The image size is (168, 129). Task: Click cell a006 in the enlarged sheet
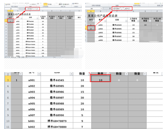point(31,108)
